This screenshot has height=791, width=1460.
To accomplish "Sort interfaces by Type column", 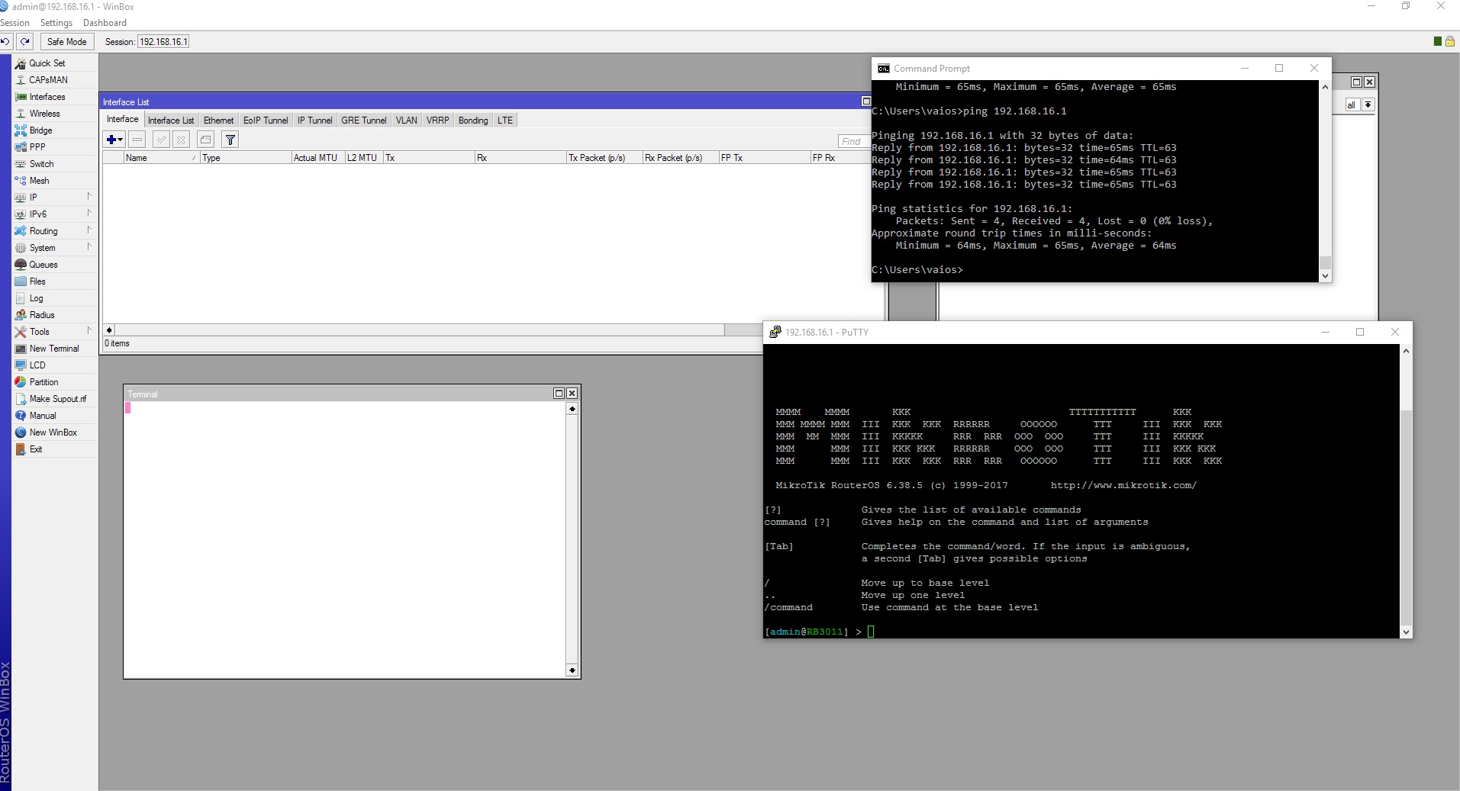I will click(245, 158).
